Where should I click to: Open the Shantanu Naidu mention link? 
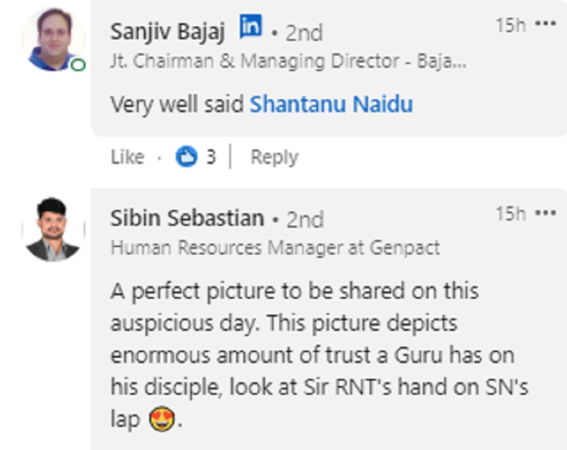pyautogui.click(x=331, y=104)
